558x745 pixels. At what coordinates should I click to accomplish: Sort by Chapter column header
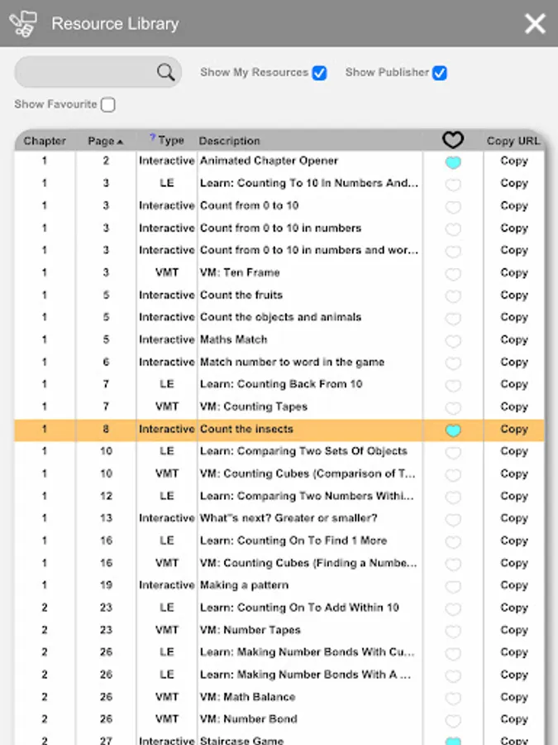tap(45, 141)
